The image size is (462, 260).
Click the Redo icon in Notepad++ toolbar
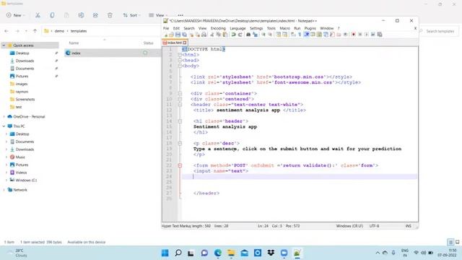point(240,35)
